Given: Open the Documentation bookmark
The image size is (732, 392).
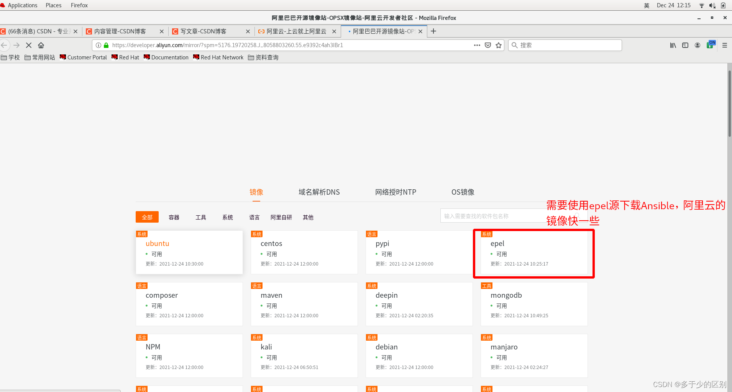Looking at the screenshot, I should 166,57.
